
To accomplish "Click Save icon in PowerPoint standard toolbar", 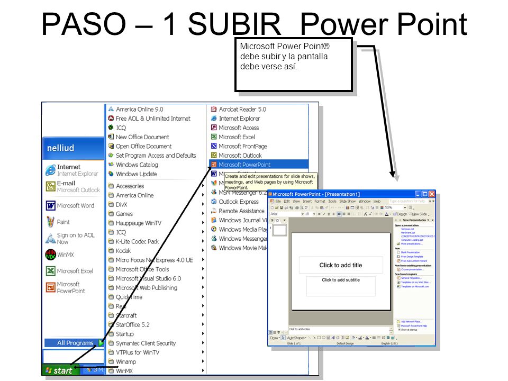I will click(x=282, y=207).
